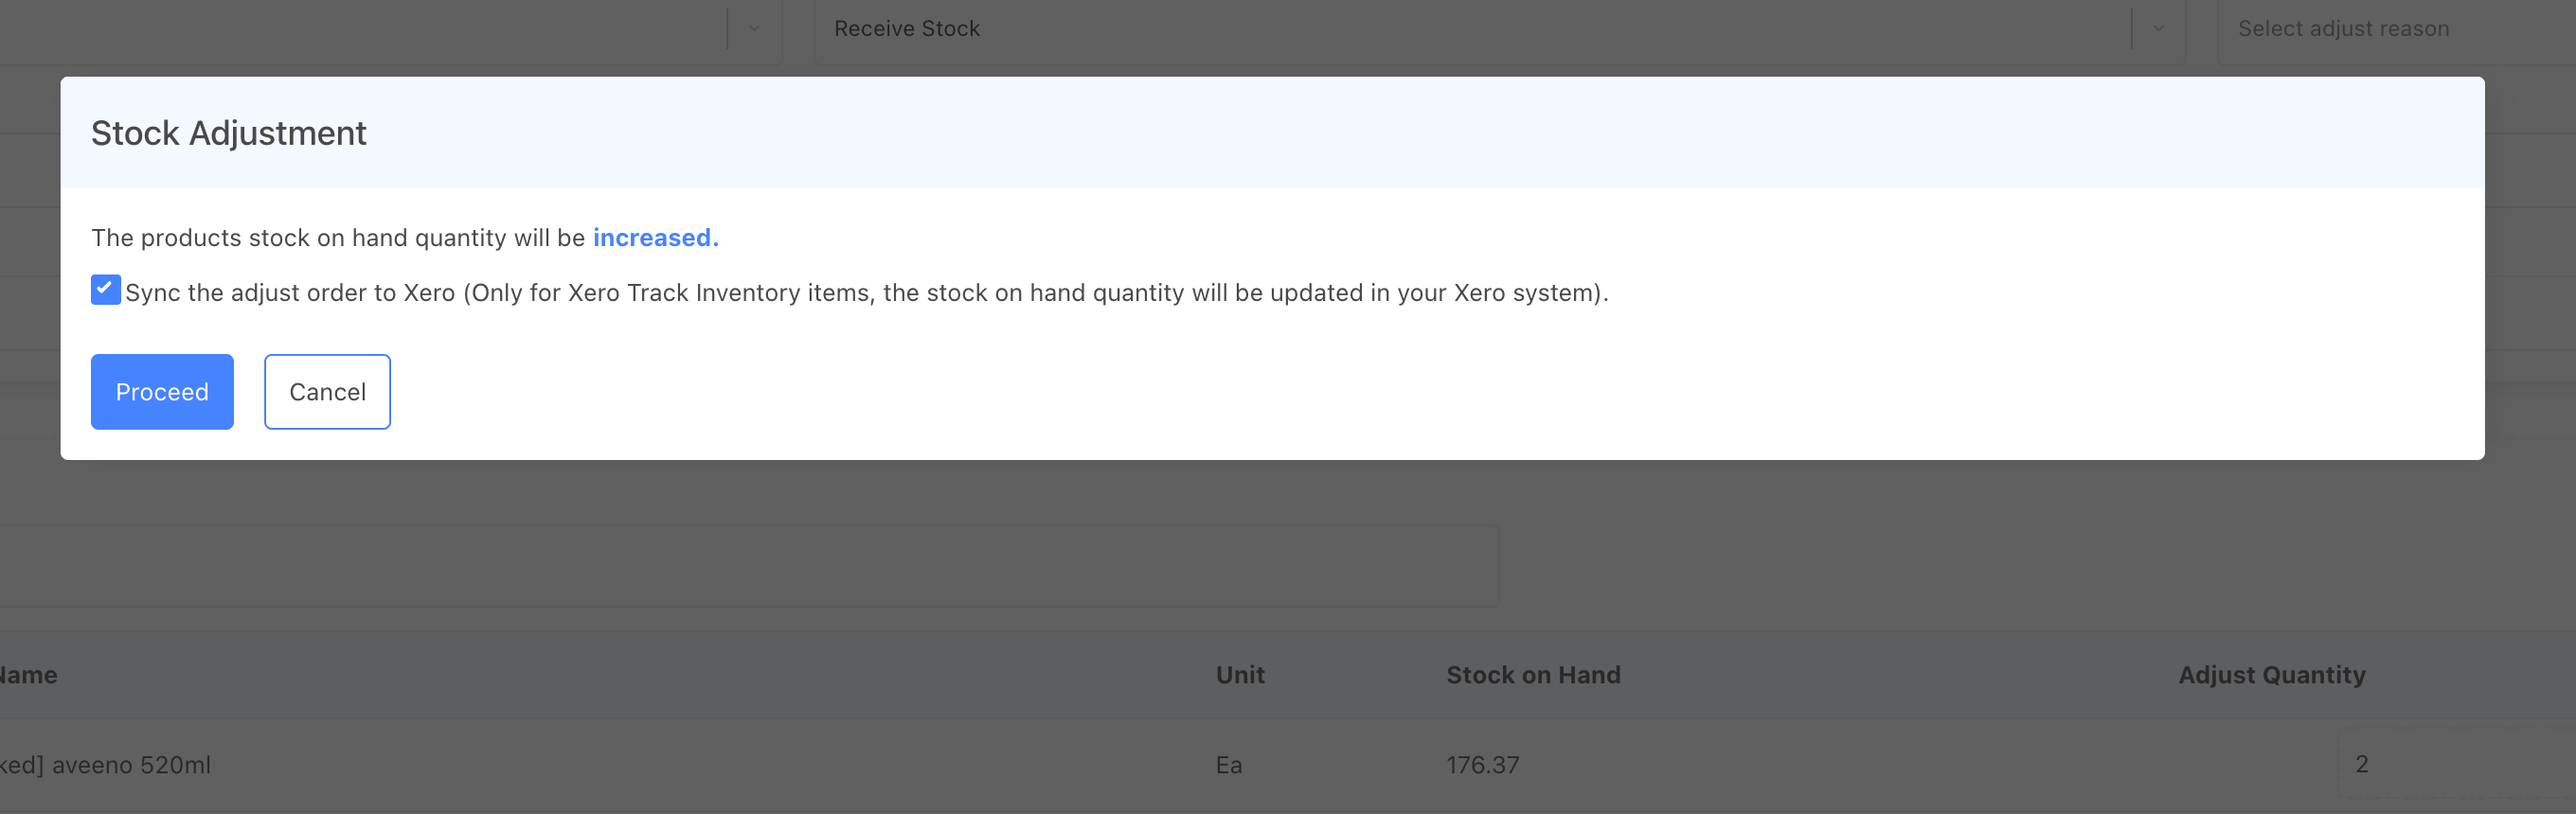Click the wide empty search field
This screenshot has height=814, width=2576.
pos(748,566)
